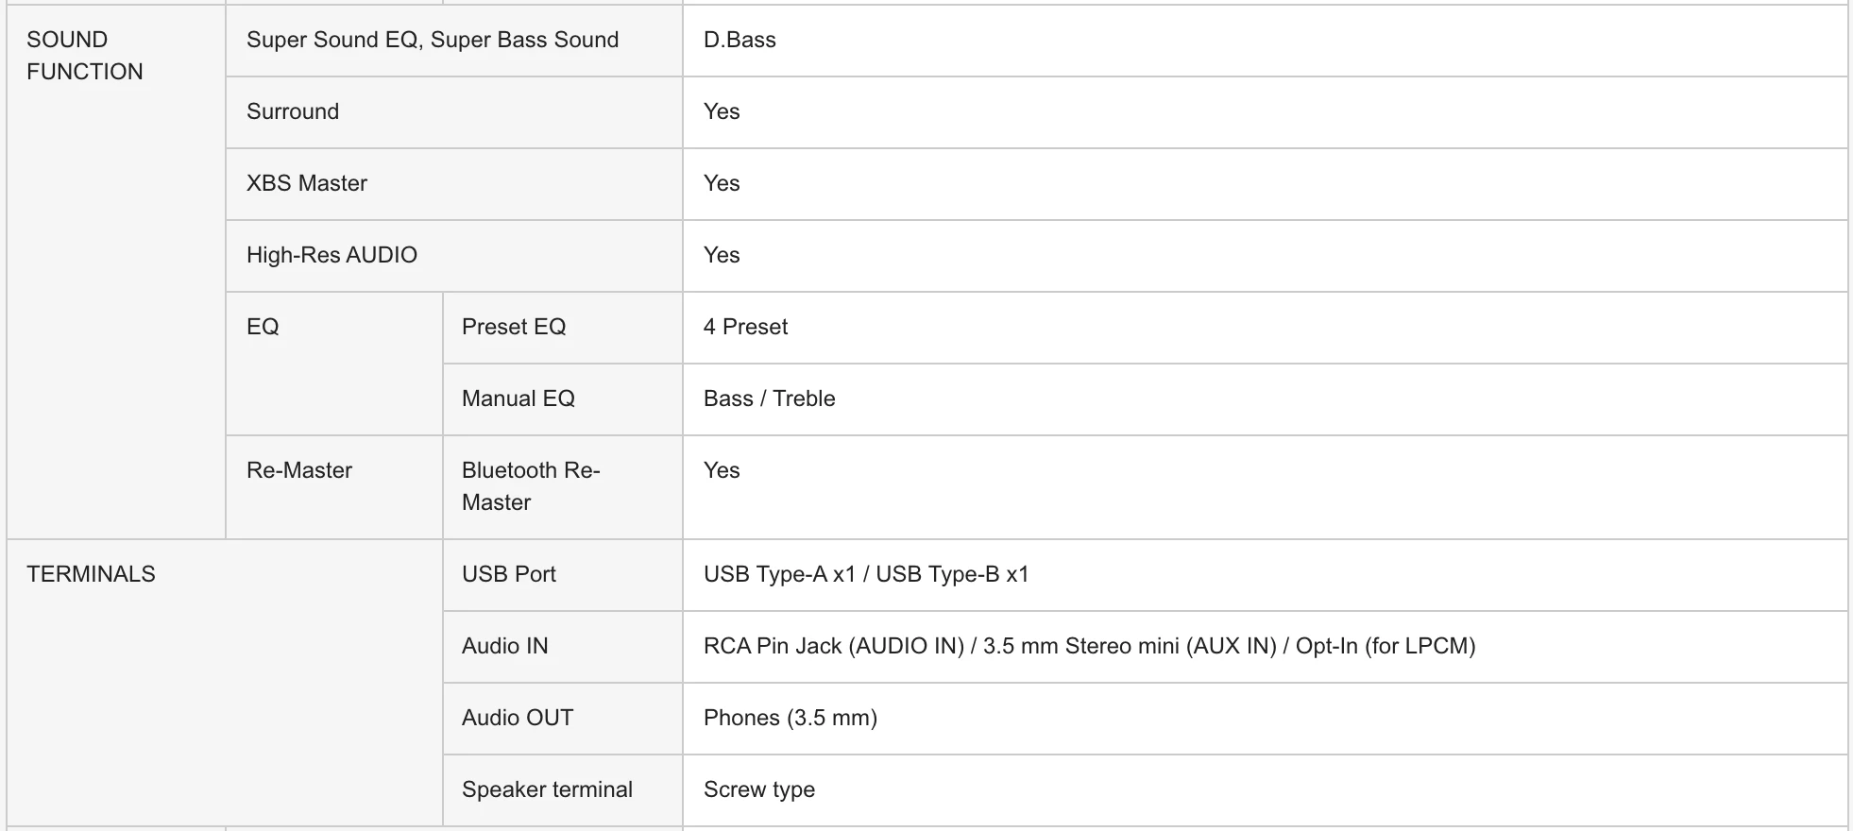Select the Surround row label
Image resolution: width=1853 pixels, height=831 pixels.
coord(293,111)
